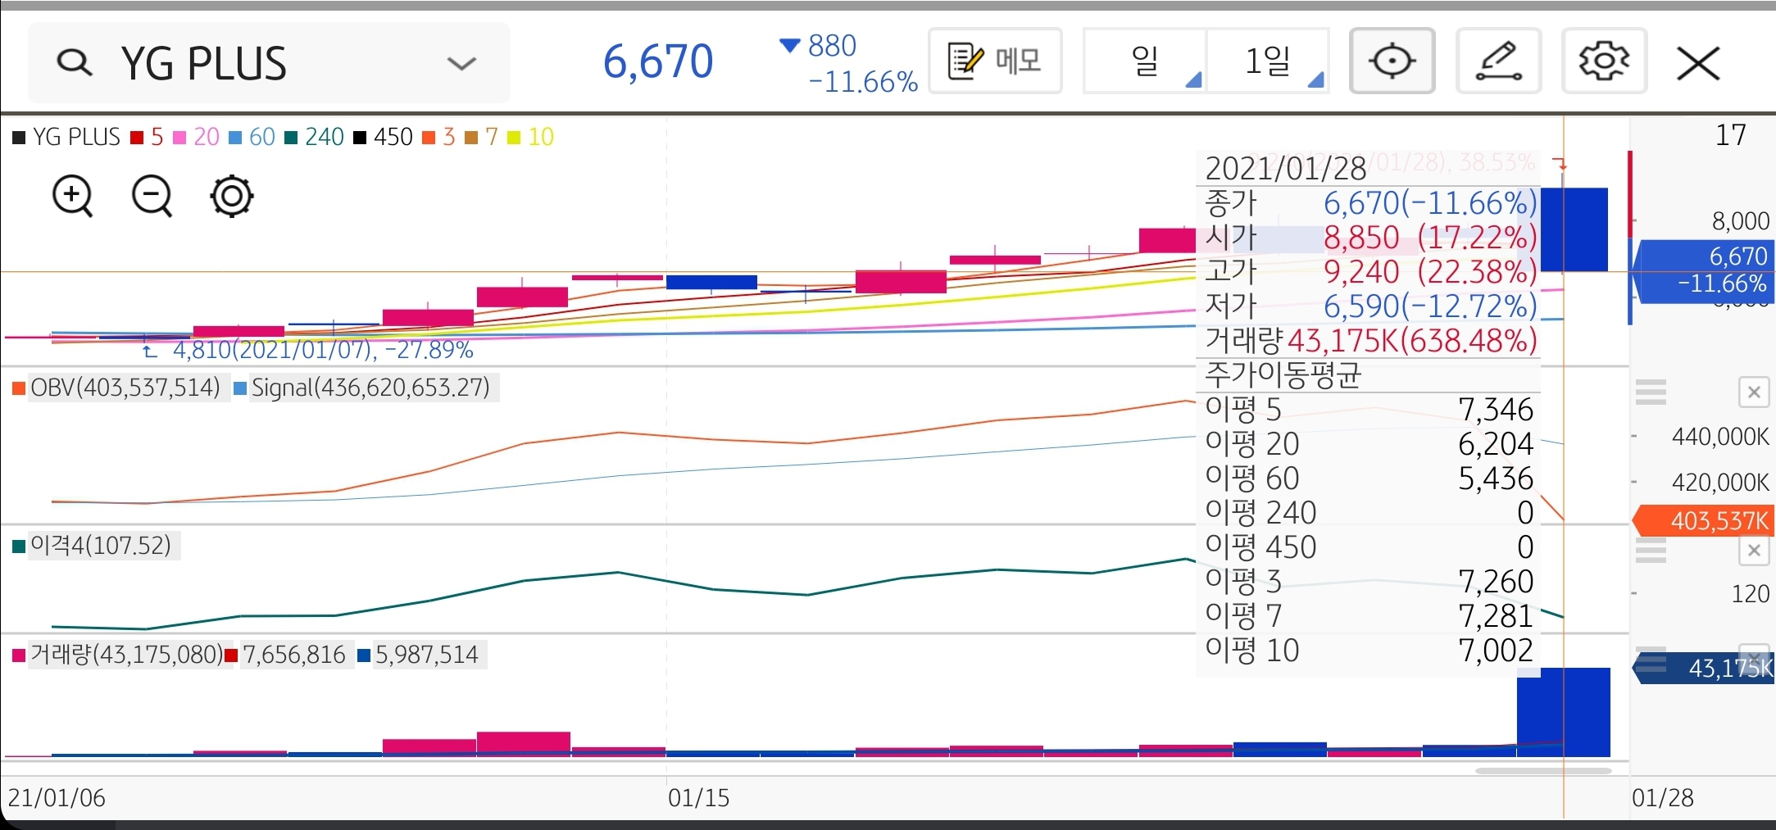Viewport: 1776px width, 830px height.
Task: Click the 이평 10 value 7,002
Action: coord(1496,651)
